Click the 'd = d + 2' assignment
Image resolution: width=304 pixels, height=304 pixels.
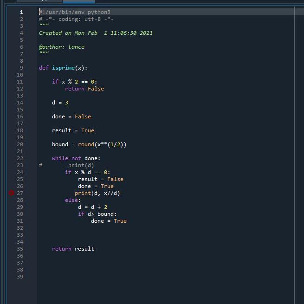[x=92, y=207]
